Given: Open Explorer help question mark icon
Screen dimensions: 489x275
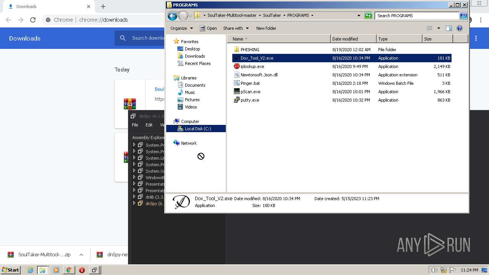Looking at the screenshot, I should pos(460,28).
